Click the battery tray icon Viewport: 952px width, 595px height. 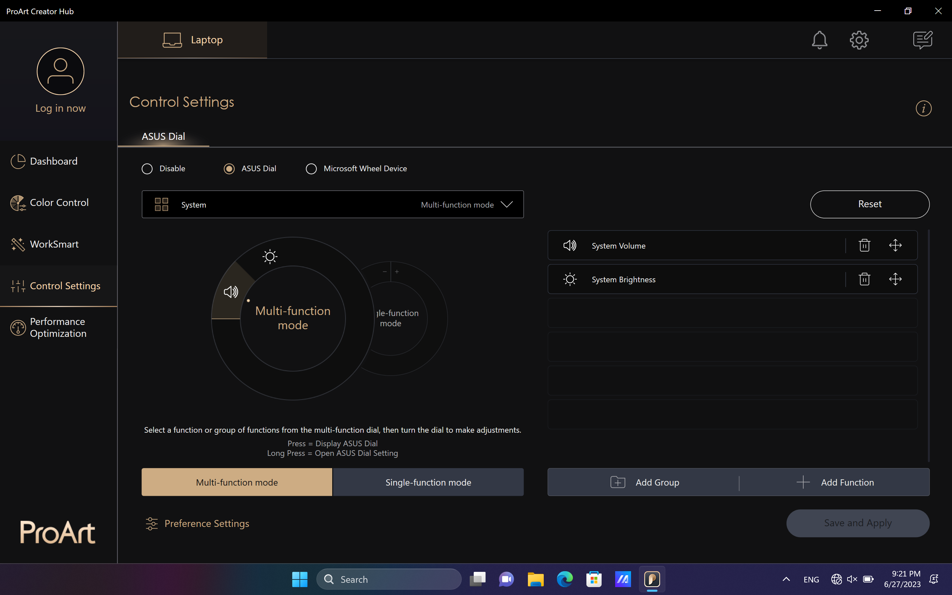(868, 579)
